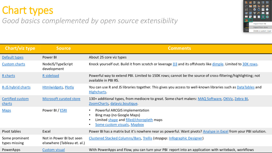Viewport: 272px width, 153px height.
Task: Select the scatter chart visual icon
Action: click(250, 10)
